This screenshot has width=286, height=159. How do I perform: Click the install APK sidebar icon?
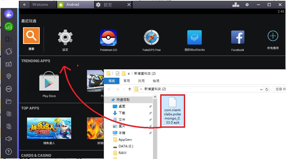(9, 89)
